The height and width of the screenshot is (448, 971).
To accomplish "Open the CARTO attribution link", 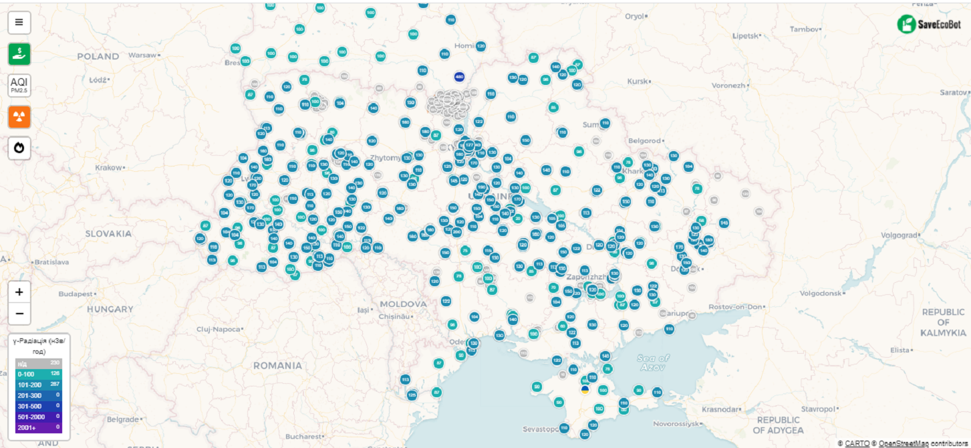I will click(x=857, y=443).
